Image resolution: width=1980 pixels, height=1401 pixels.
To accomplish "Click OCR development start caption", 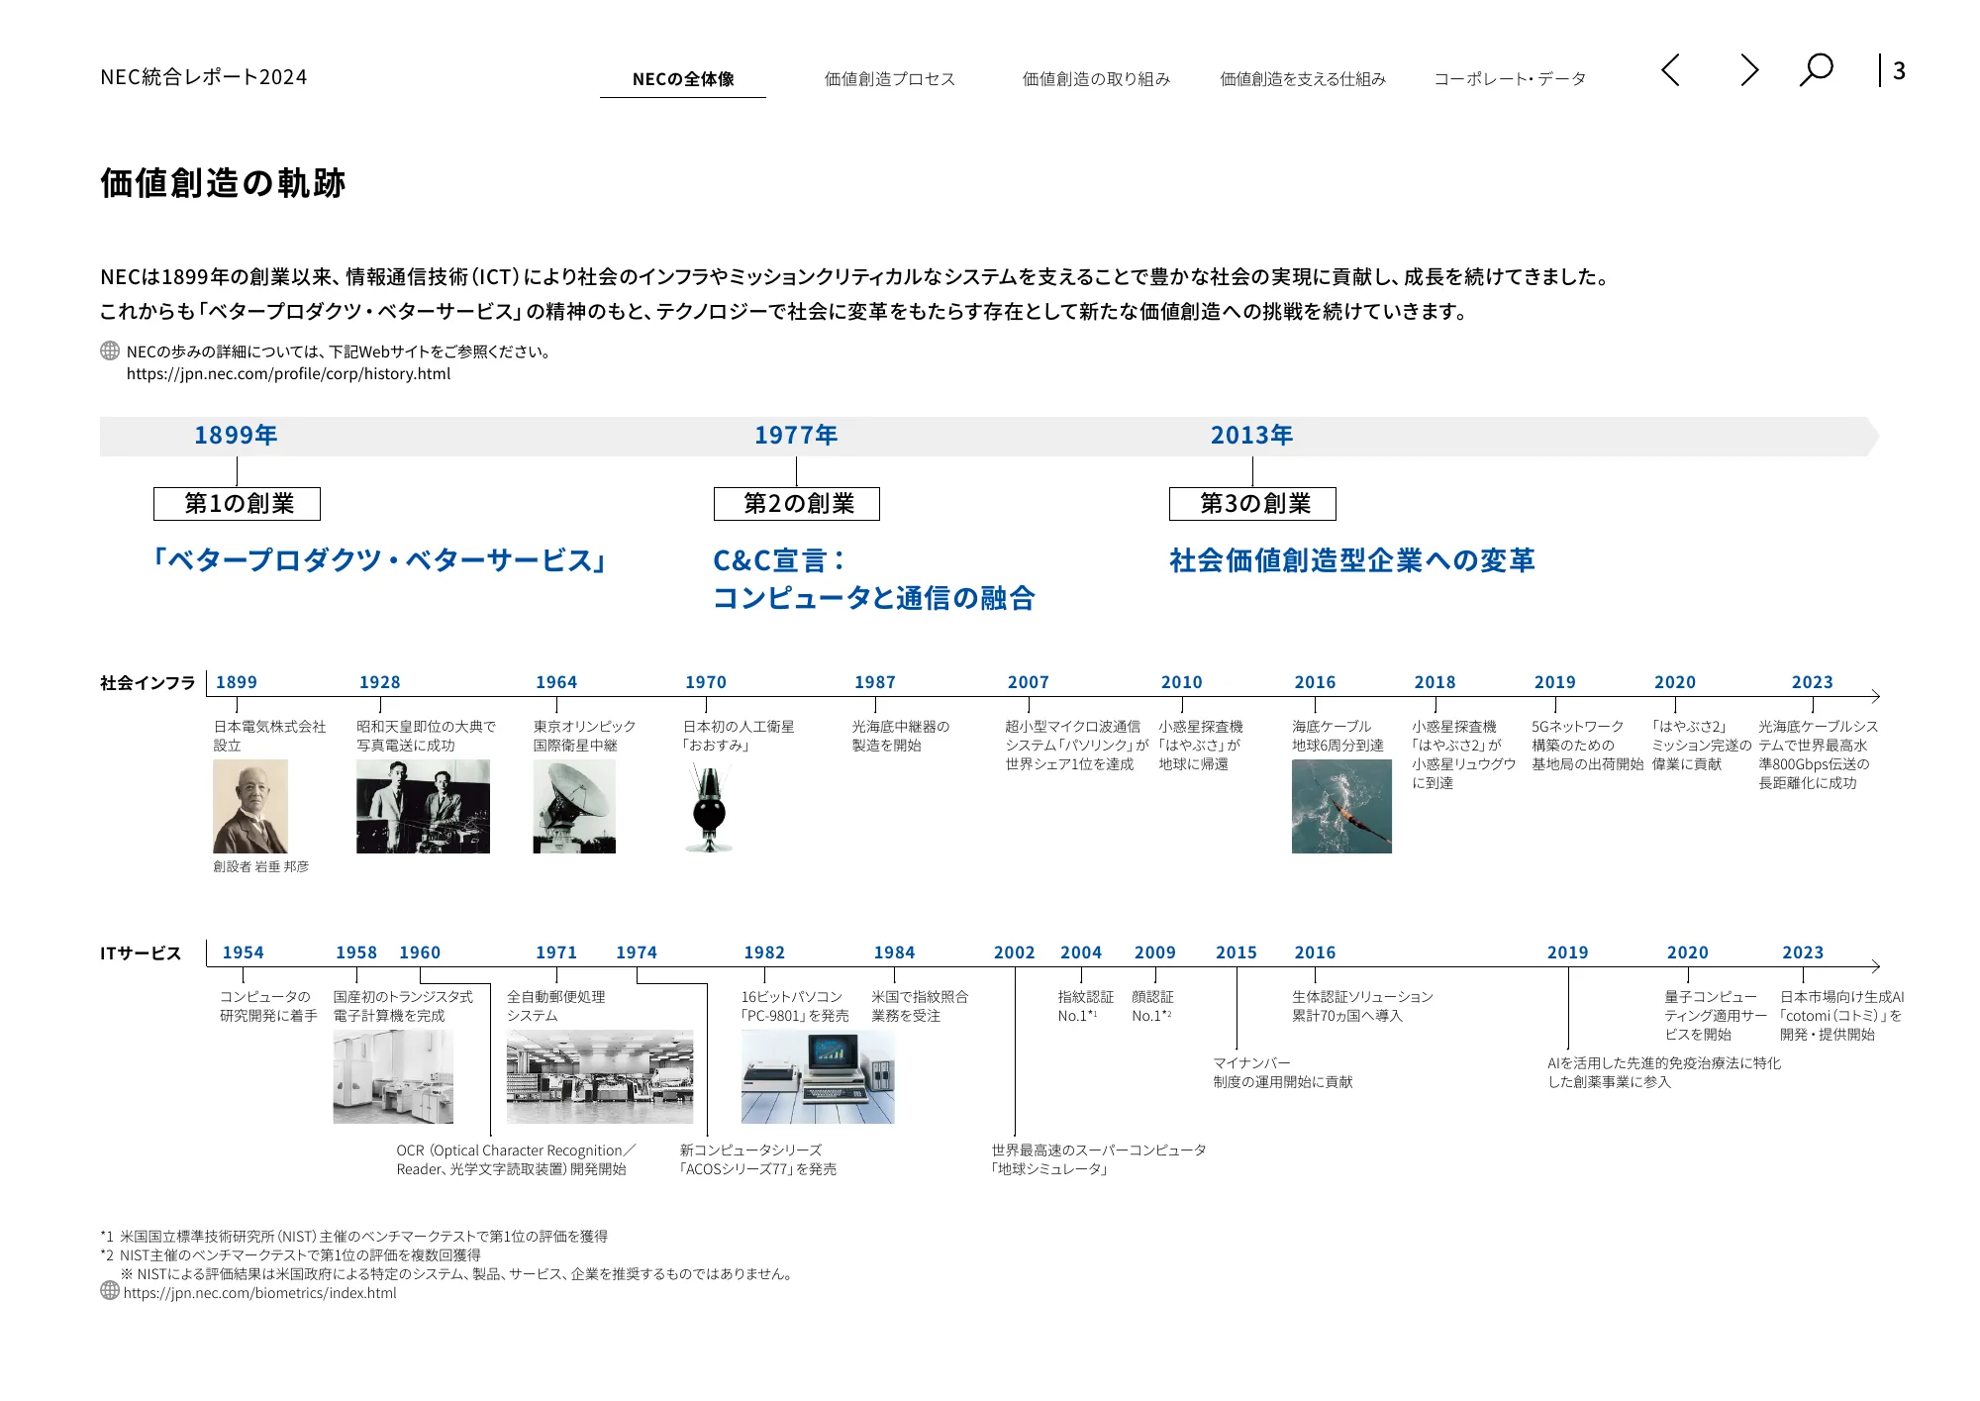I will pyautogui.click(x=516, y=1159).
